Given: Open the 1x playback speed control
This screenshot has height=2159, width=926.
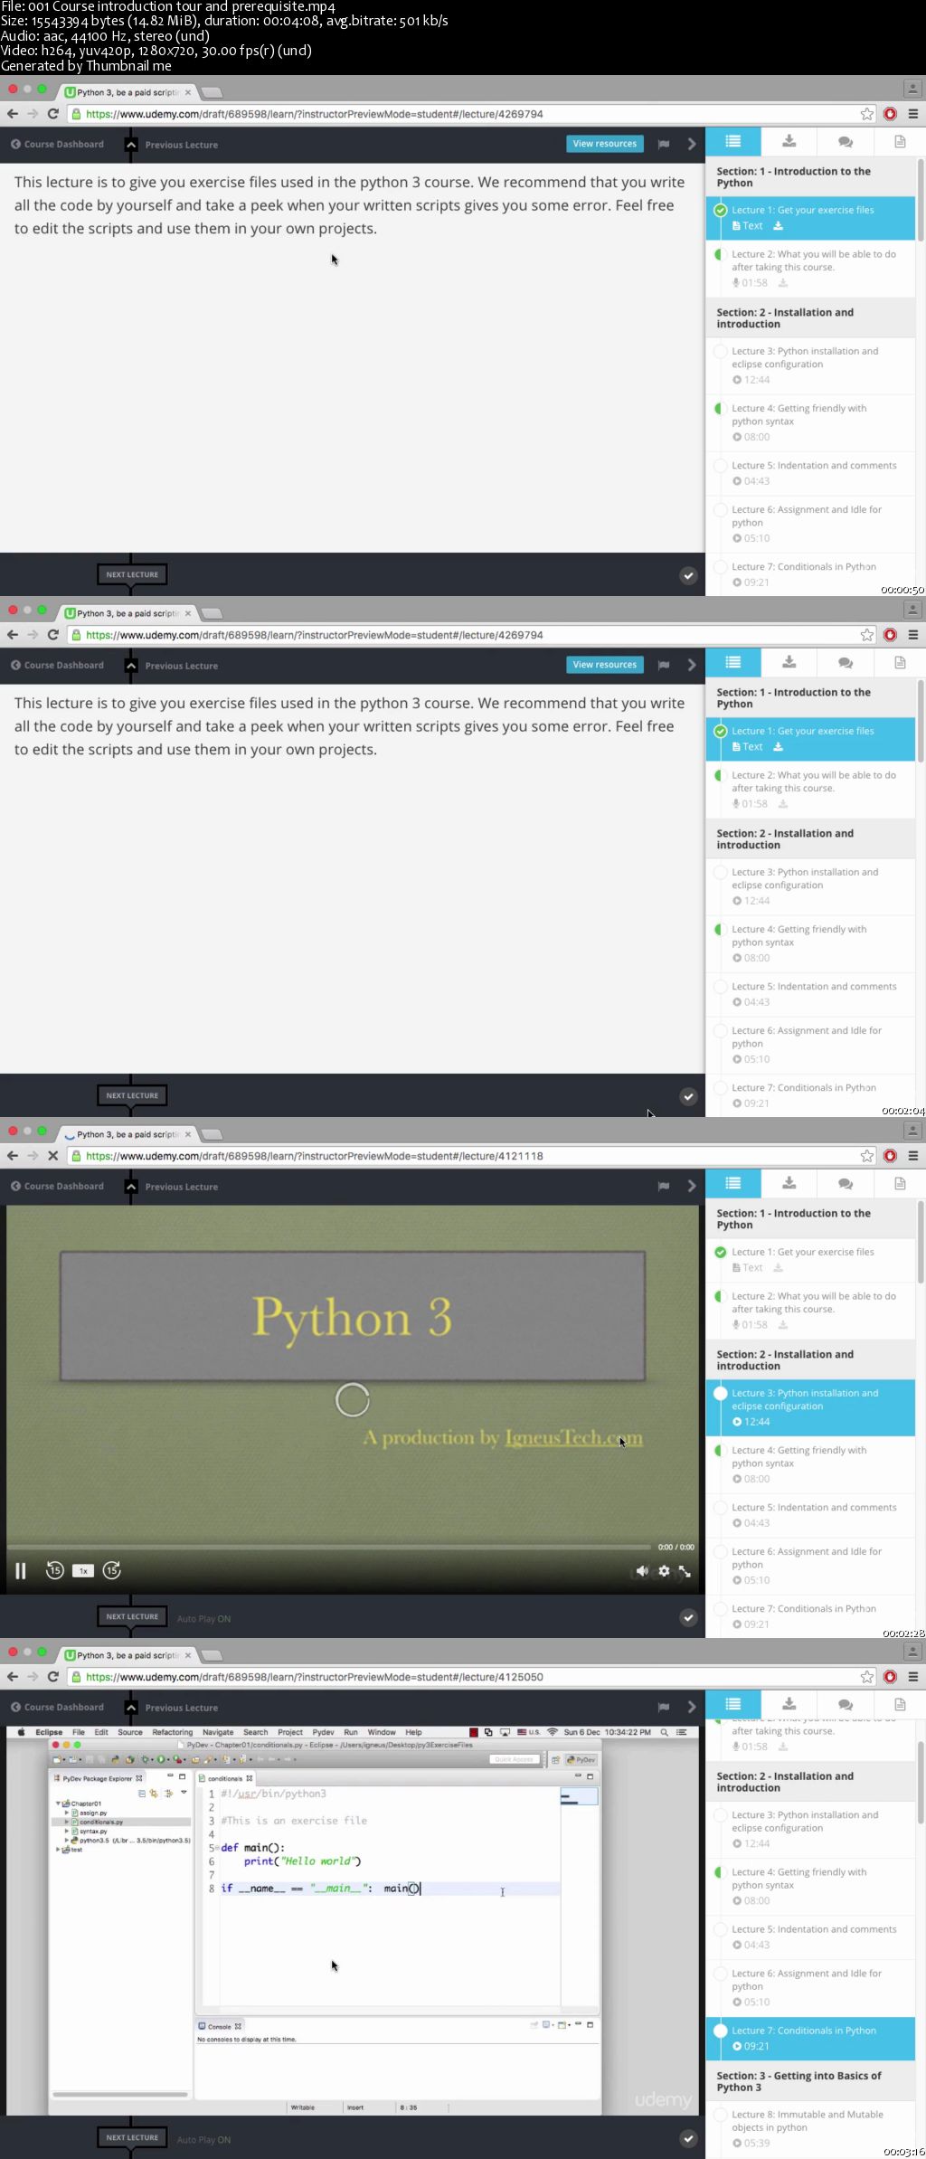Looking at the screenshot, I should 83,1571.
